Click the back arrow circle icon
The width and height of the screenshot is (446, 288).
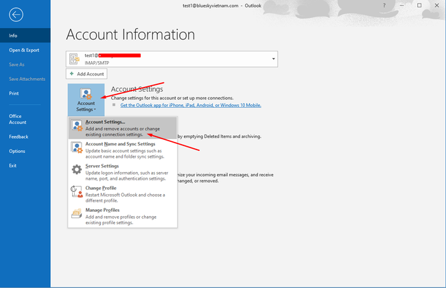point(16,14)
